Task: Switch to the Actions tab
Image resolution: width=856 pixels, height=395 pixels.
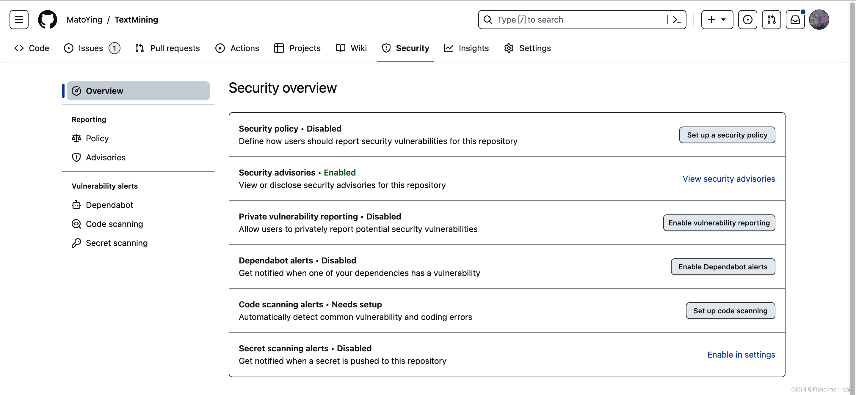Action: tap(237, 48)
